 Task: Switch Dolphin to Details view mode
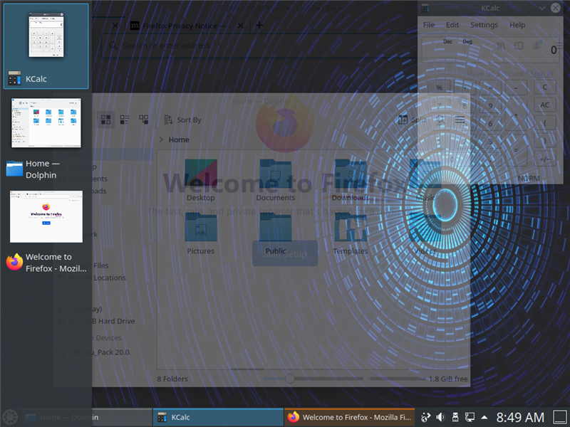144,120
